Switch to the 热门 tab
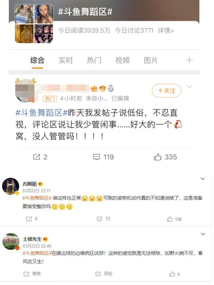This screenshot has height=285, width=214. (x=94, y=60)
